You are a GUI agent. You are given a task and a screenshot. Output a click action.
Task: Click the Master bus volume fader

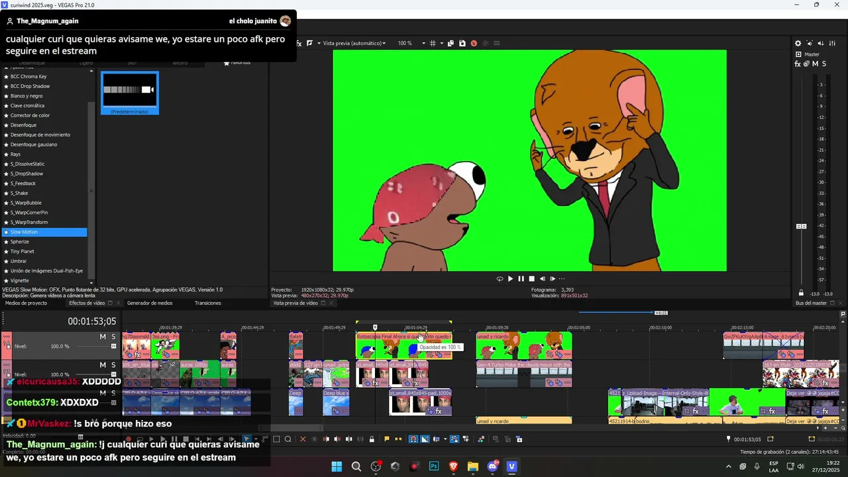point(802,226)
